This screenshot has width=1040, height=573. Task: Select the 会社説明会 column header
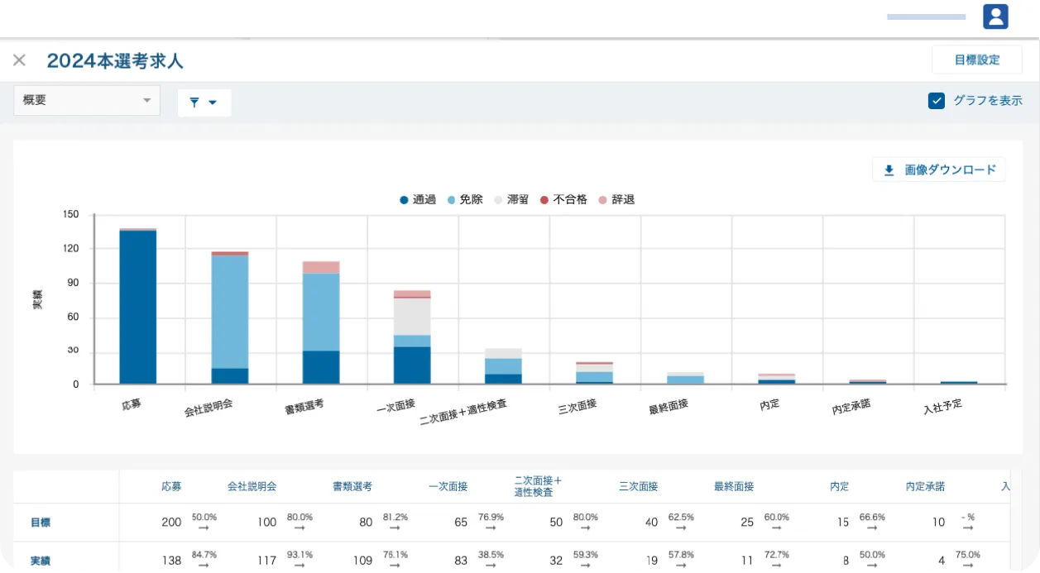tap(252, 486)
